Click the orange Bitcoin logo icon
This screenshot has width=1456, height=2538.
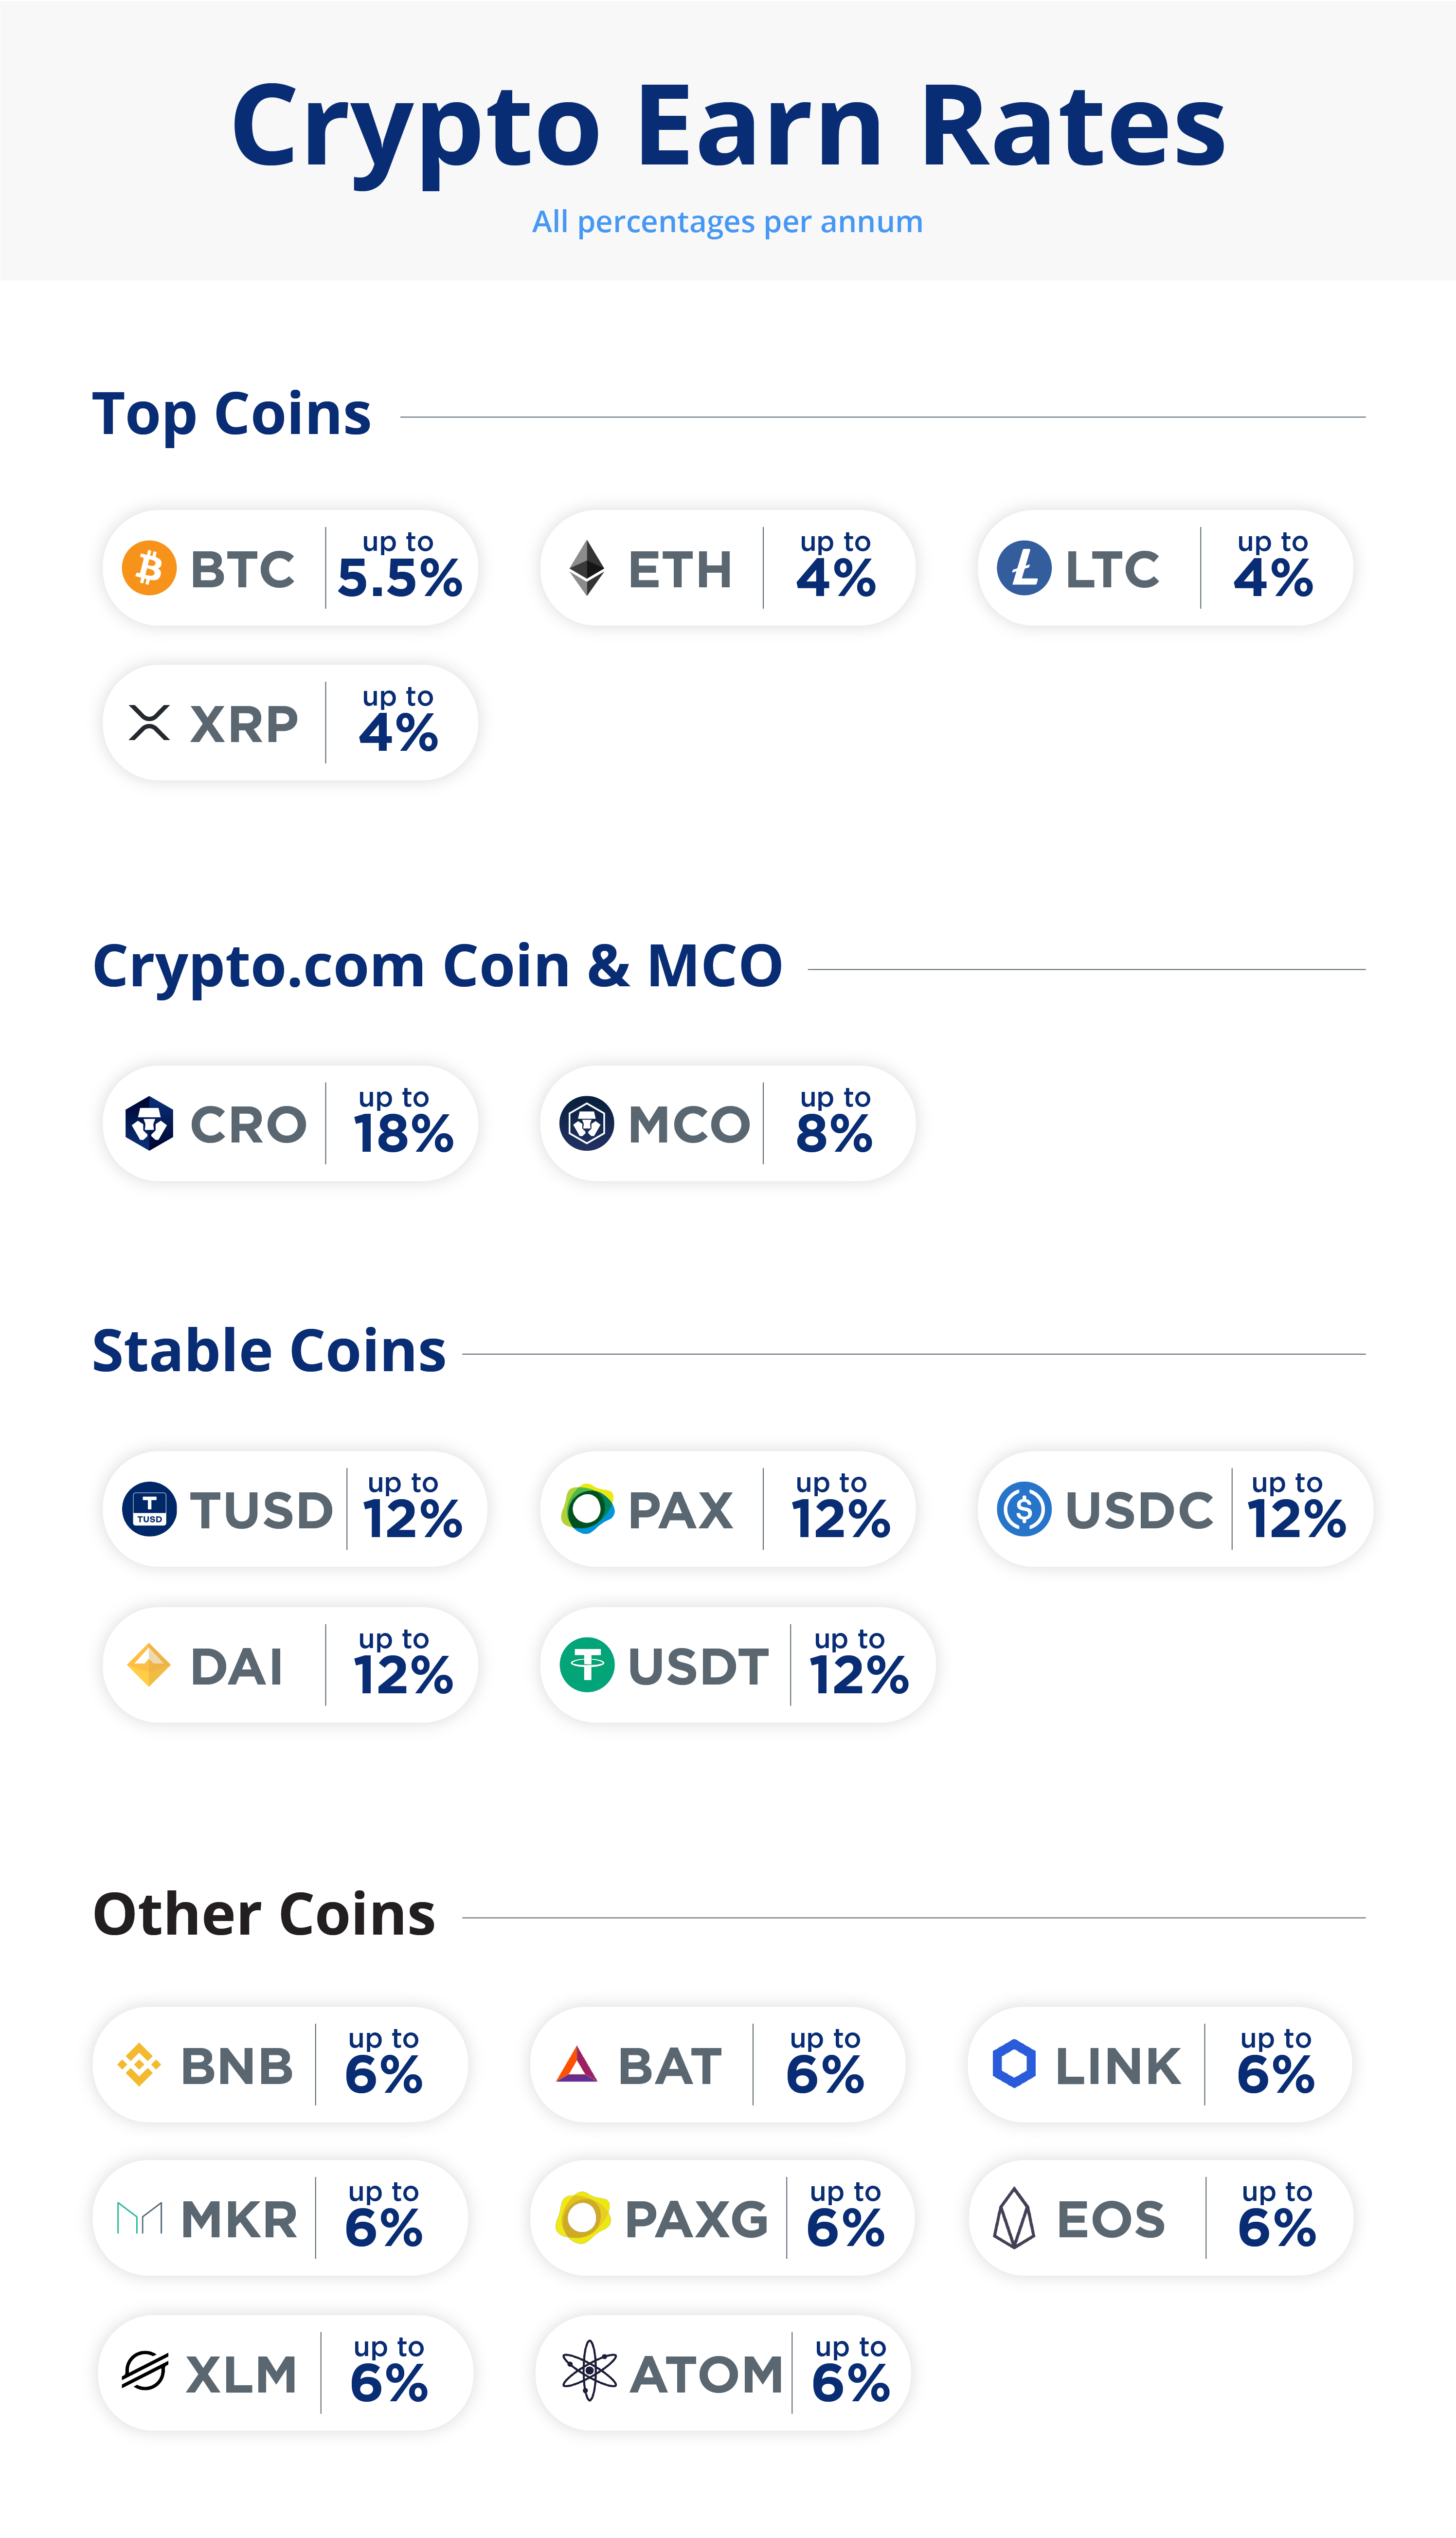(149, 568)
